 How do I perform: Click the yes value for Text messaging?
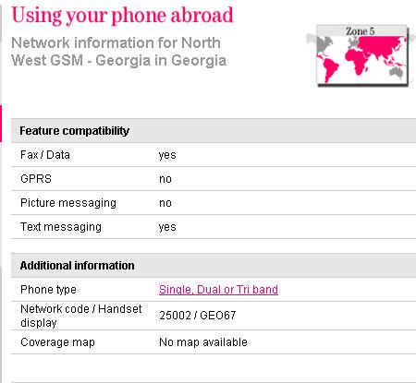[x=167, y=227]
